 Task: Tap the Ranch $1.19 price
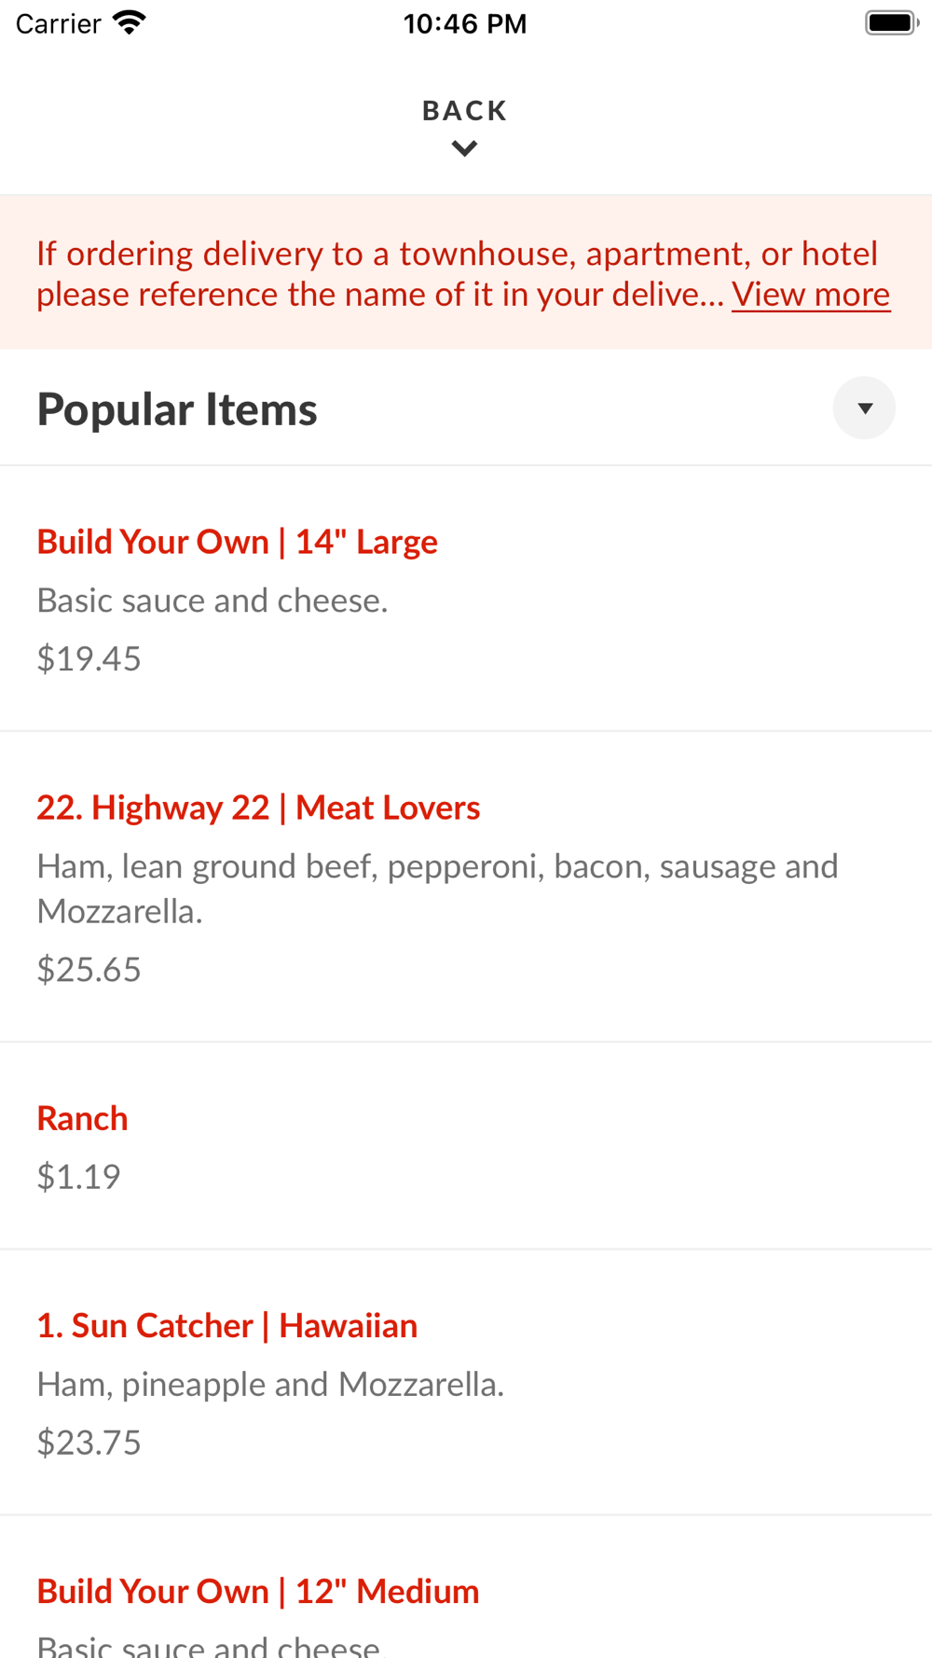point(78,1177)
